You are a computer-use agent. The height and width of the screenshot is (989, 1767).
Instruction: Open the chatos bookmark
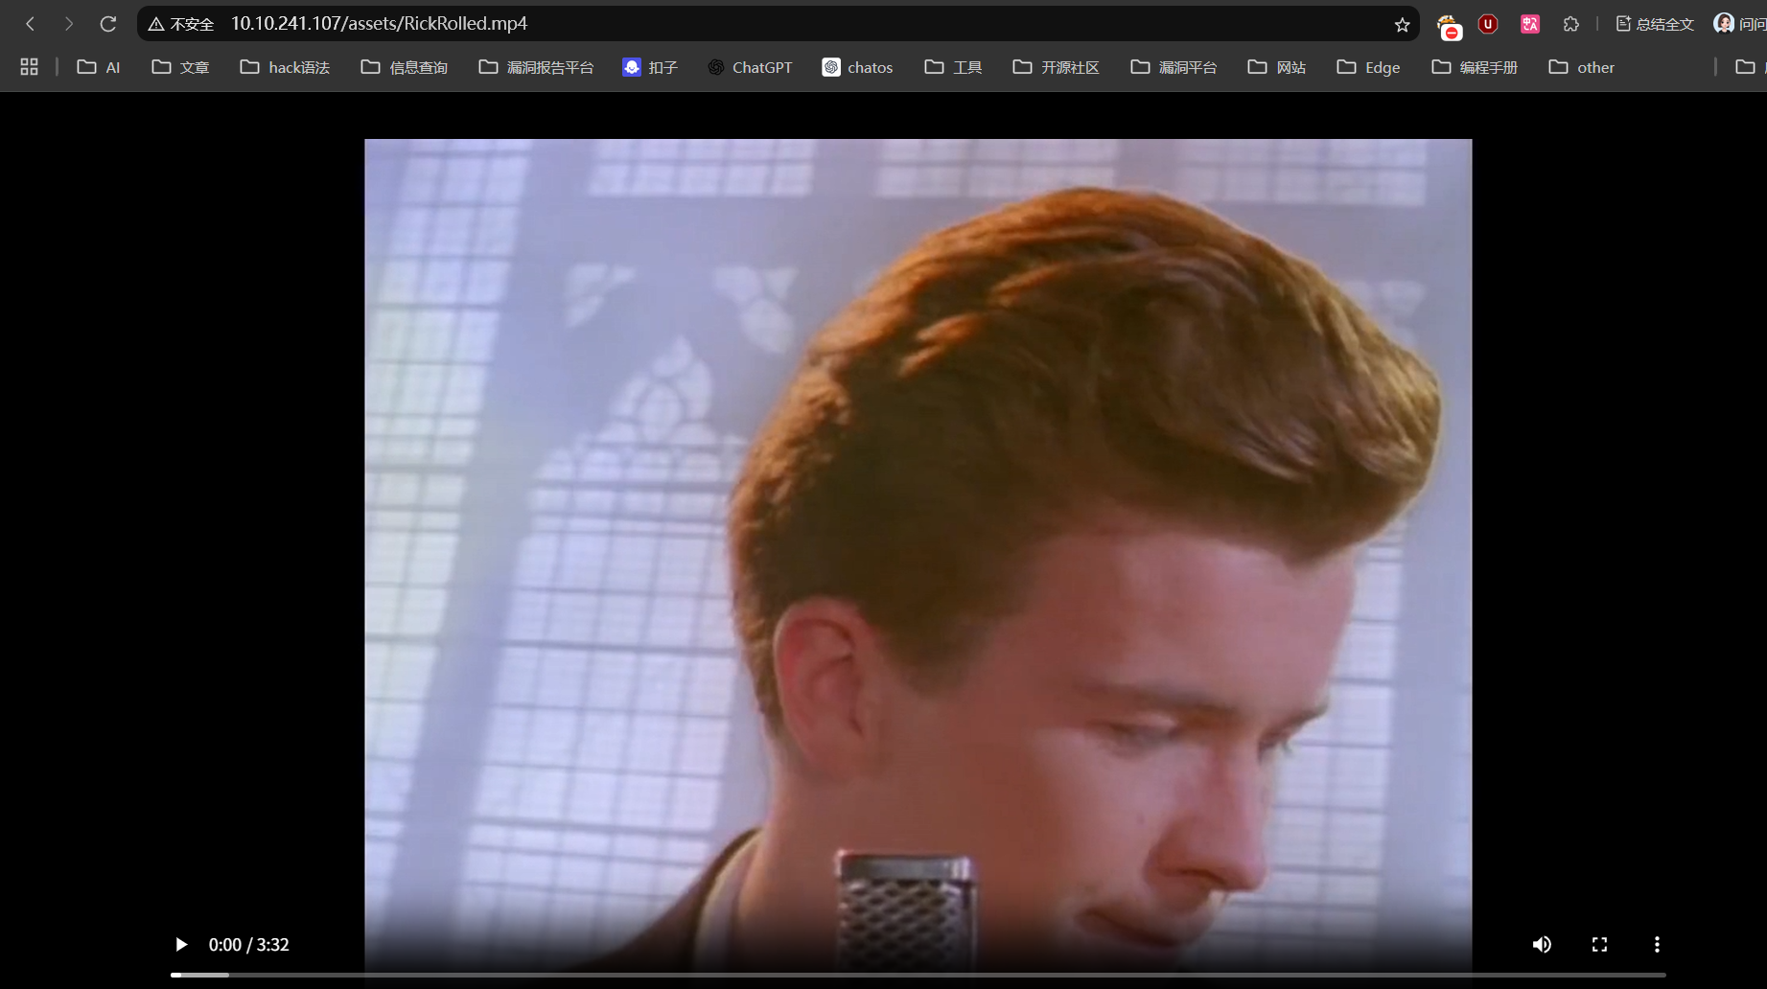[x=857, y=67]
